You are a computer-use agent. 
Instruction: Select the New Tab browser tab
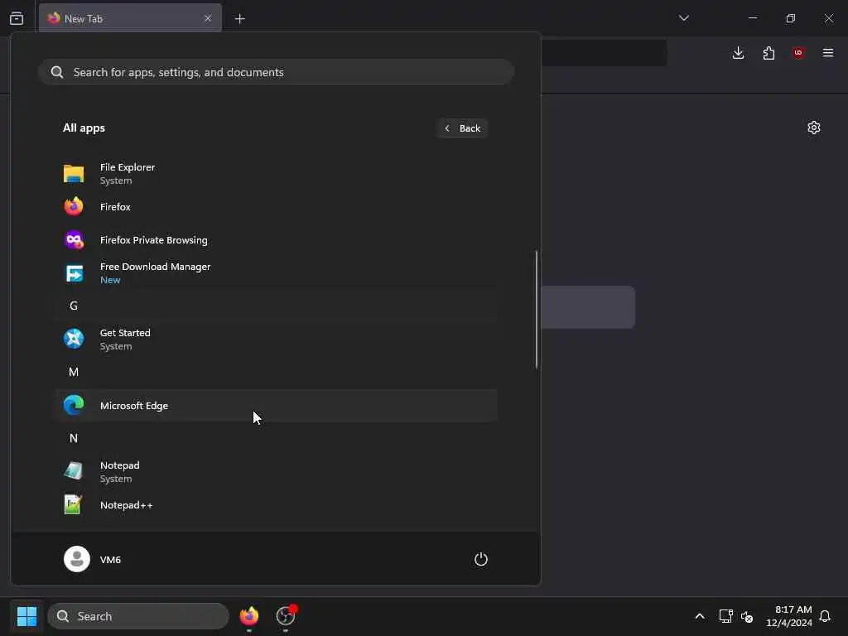[130, 18]
